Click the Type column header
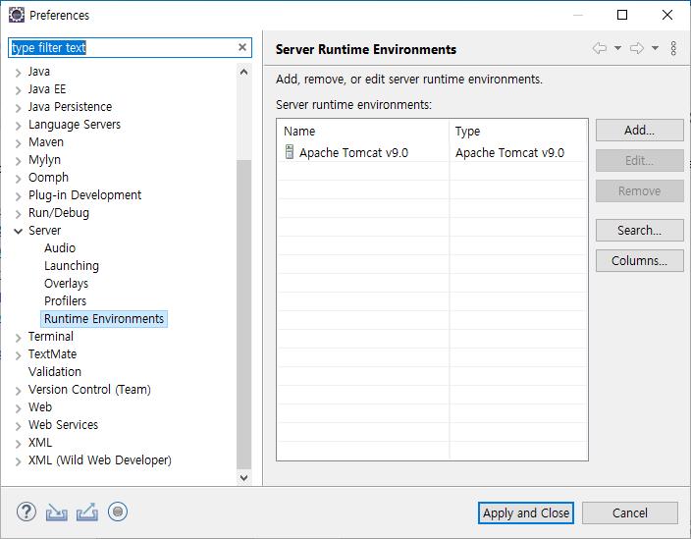The width and height of the screenshot is (691, 539). (x=518, y=131)
